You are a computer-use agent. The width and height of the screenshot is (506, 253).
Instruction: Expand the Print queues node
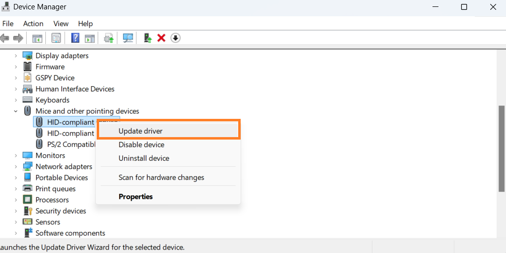tap(15, 189)
